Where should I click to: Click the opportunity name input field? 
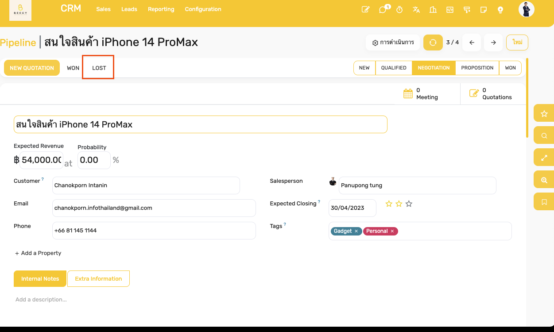(x=201, y=124)
